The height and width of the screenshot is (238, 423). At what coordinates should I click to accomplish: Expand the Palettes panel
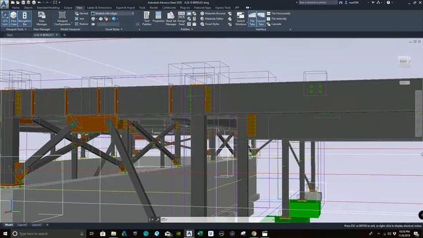(x=186, y=29)
